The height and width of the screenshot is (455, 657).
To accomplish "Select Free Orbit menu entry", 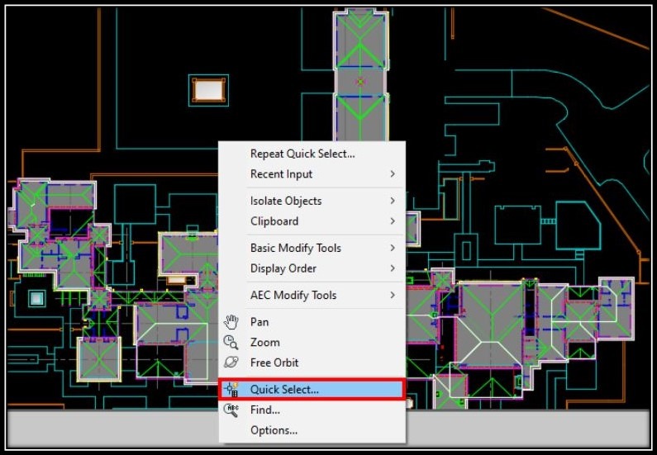I will click(x=312, y=363).
